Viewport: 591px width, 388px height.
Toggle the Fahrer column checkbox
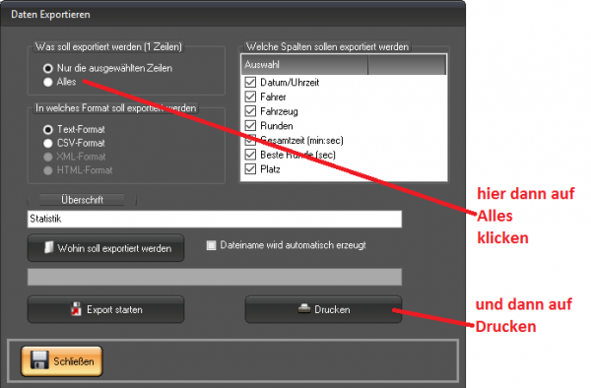[250, 97]
